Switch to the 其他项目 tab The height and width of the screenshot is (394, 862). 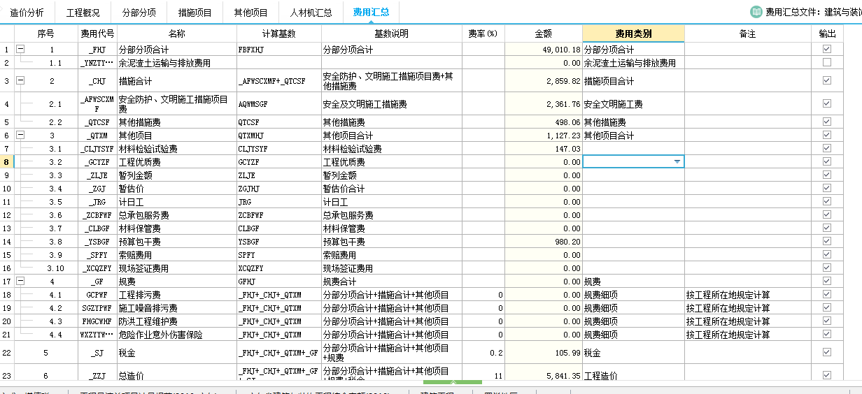pos(250,13)
